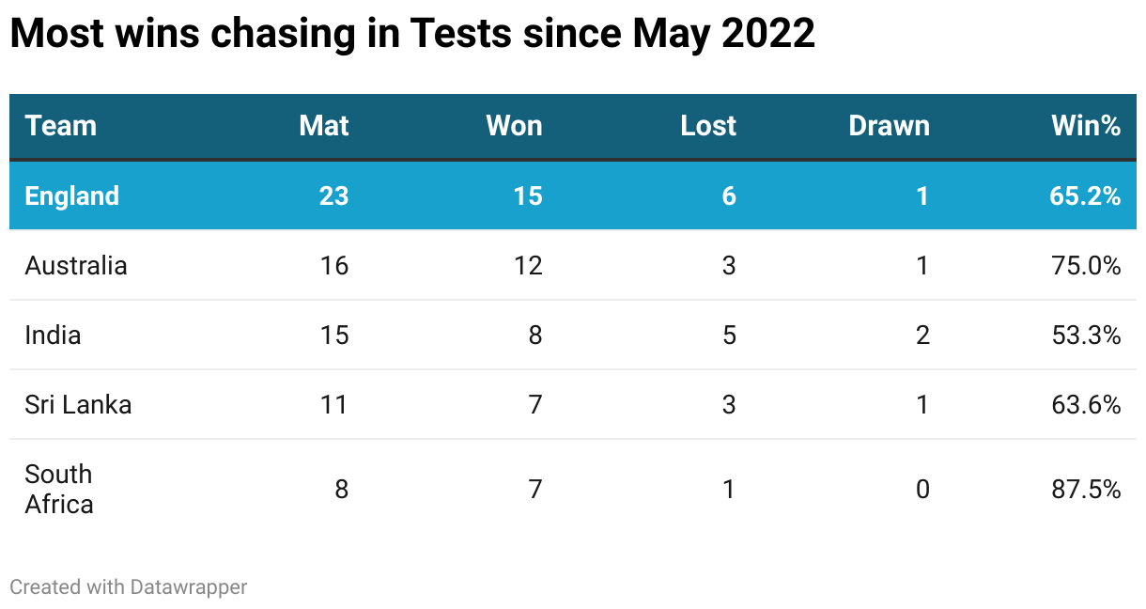Click the chart title about Tests chasing
1146x609 pixels.
click(411, 36)
